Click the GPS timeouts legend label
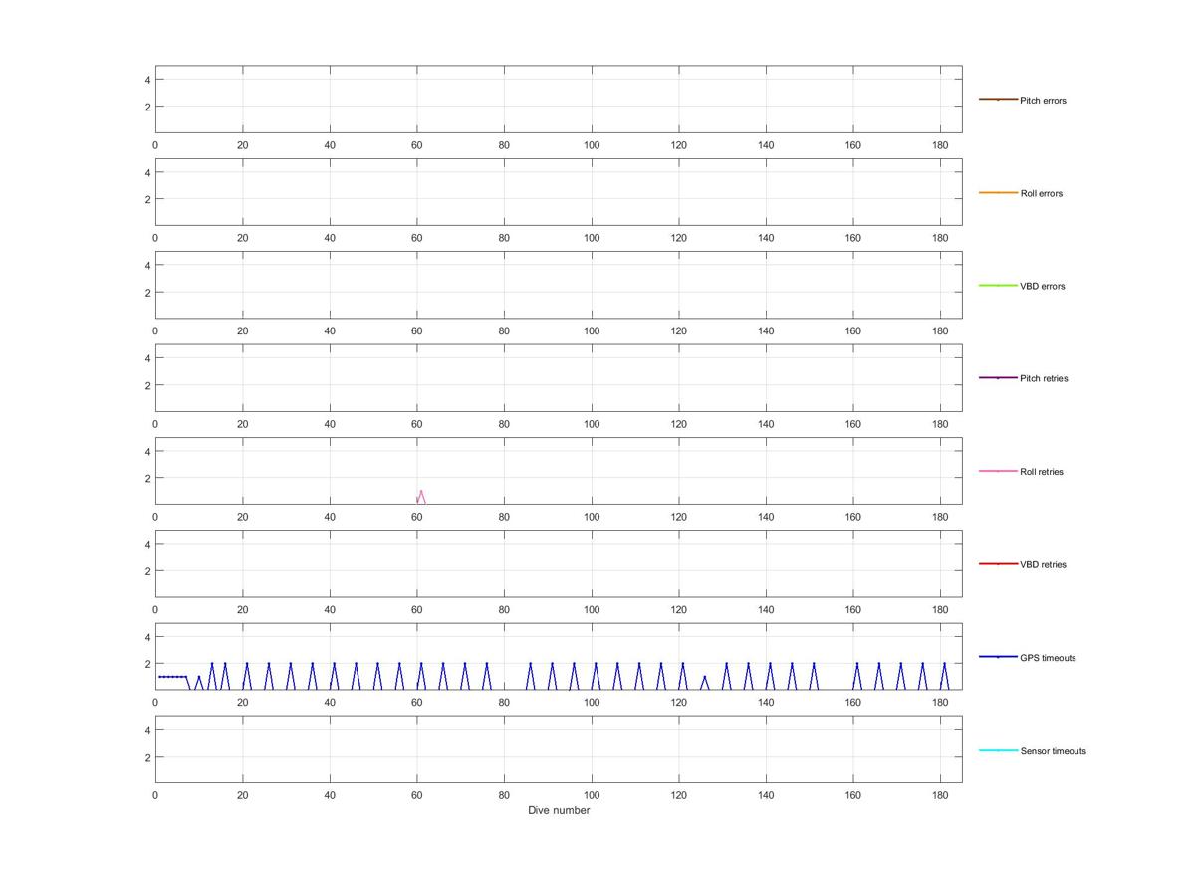The height and width of the screenshot is (881, 1195). coord(1048,658)
